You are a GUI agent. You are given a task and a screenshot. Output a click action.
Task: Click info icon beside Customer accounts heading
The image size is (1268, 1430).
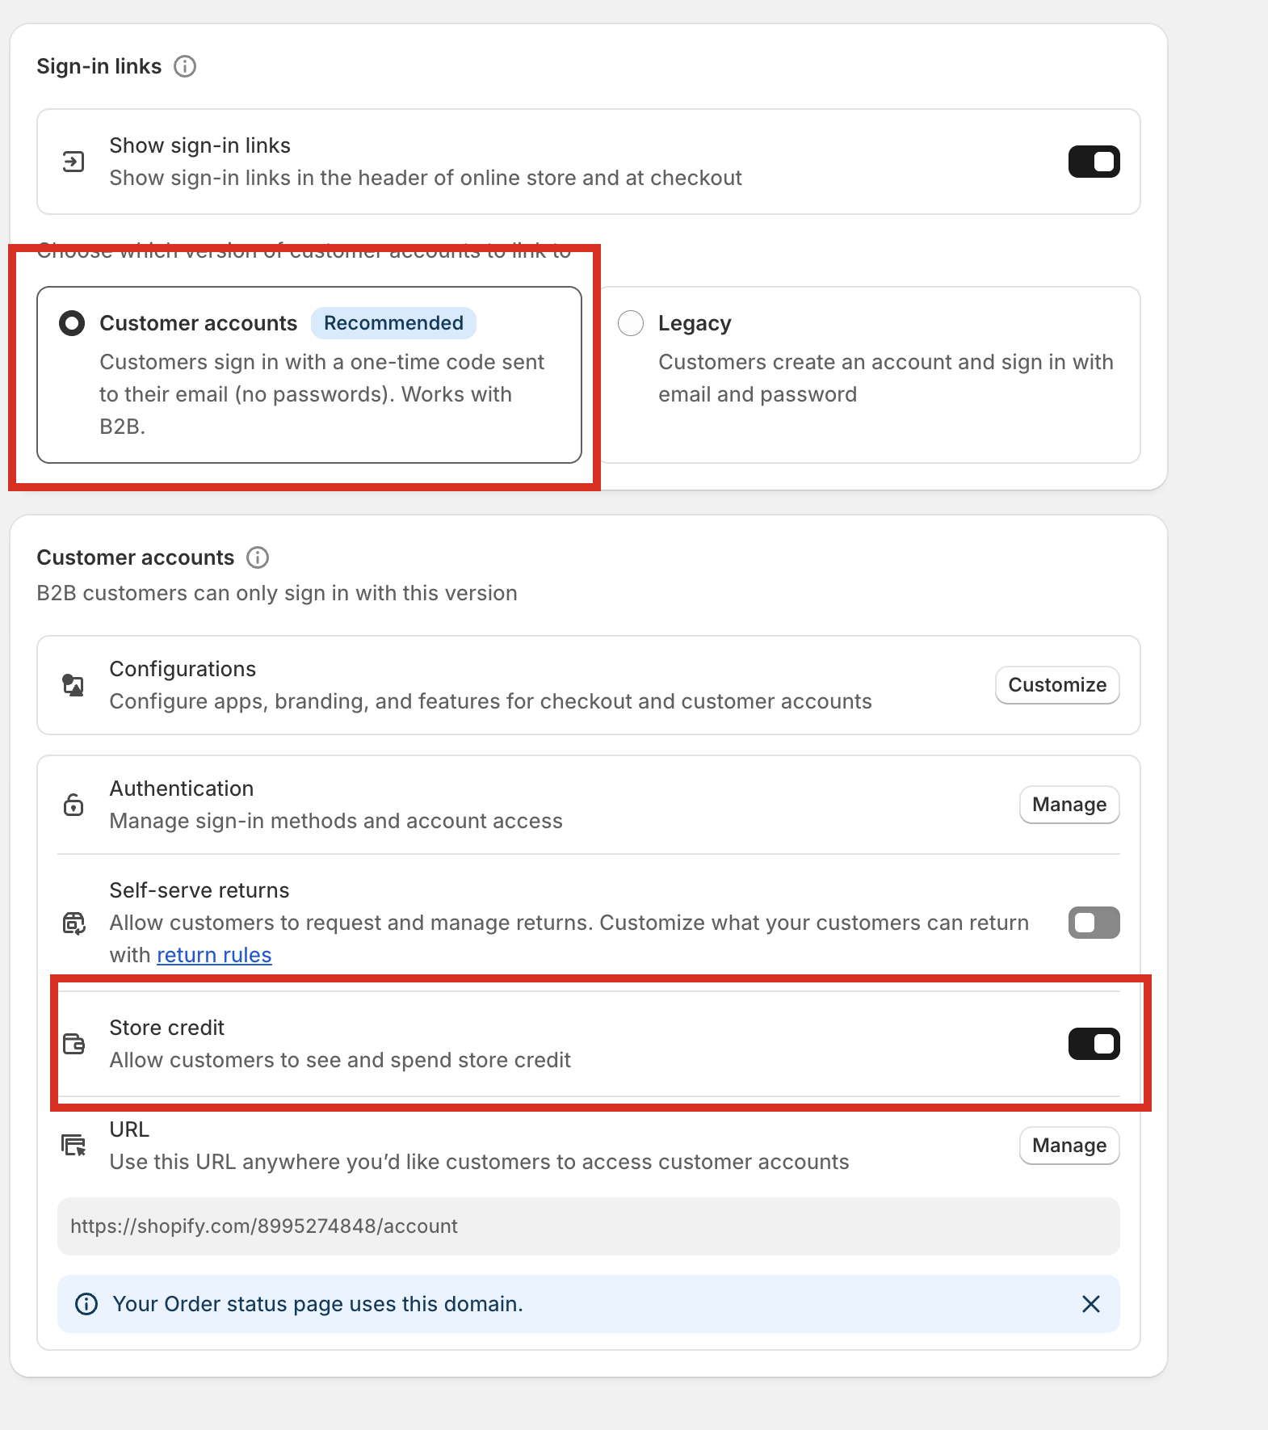coord(258,557)
